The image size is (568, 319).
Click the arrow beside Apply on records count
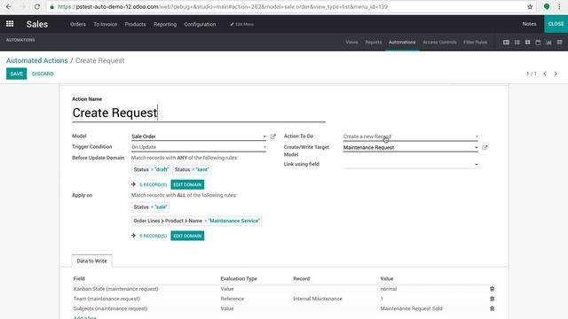coord(133,236)
